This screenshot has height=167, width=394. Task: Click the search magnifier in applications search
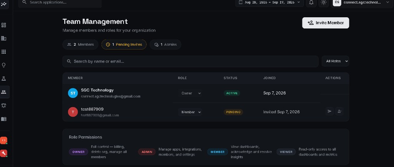click(x=24, y=2)
